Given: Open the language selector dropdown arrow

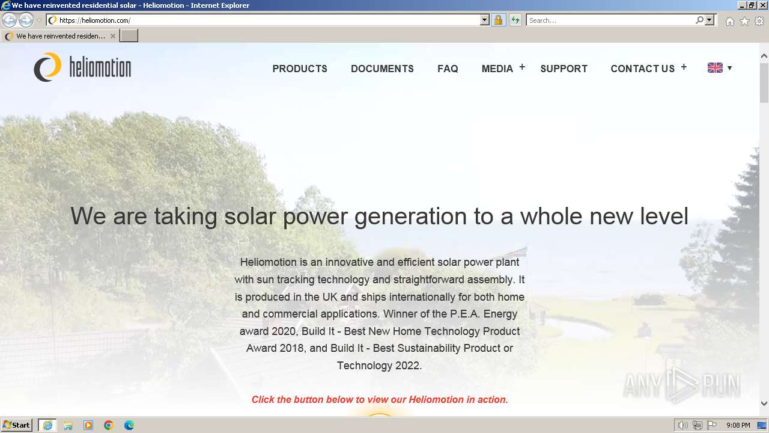Looking at the screenshot, I should point(729,68).
